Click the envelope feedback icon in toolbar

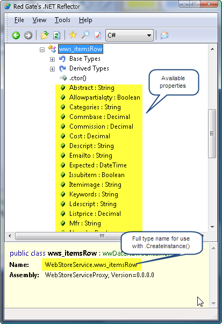[x=164, y=35]
